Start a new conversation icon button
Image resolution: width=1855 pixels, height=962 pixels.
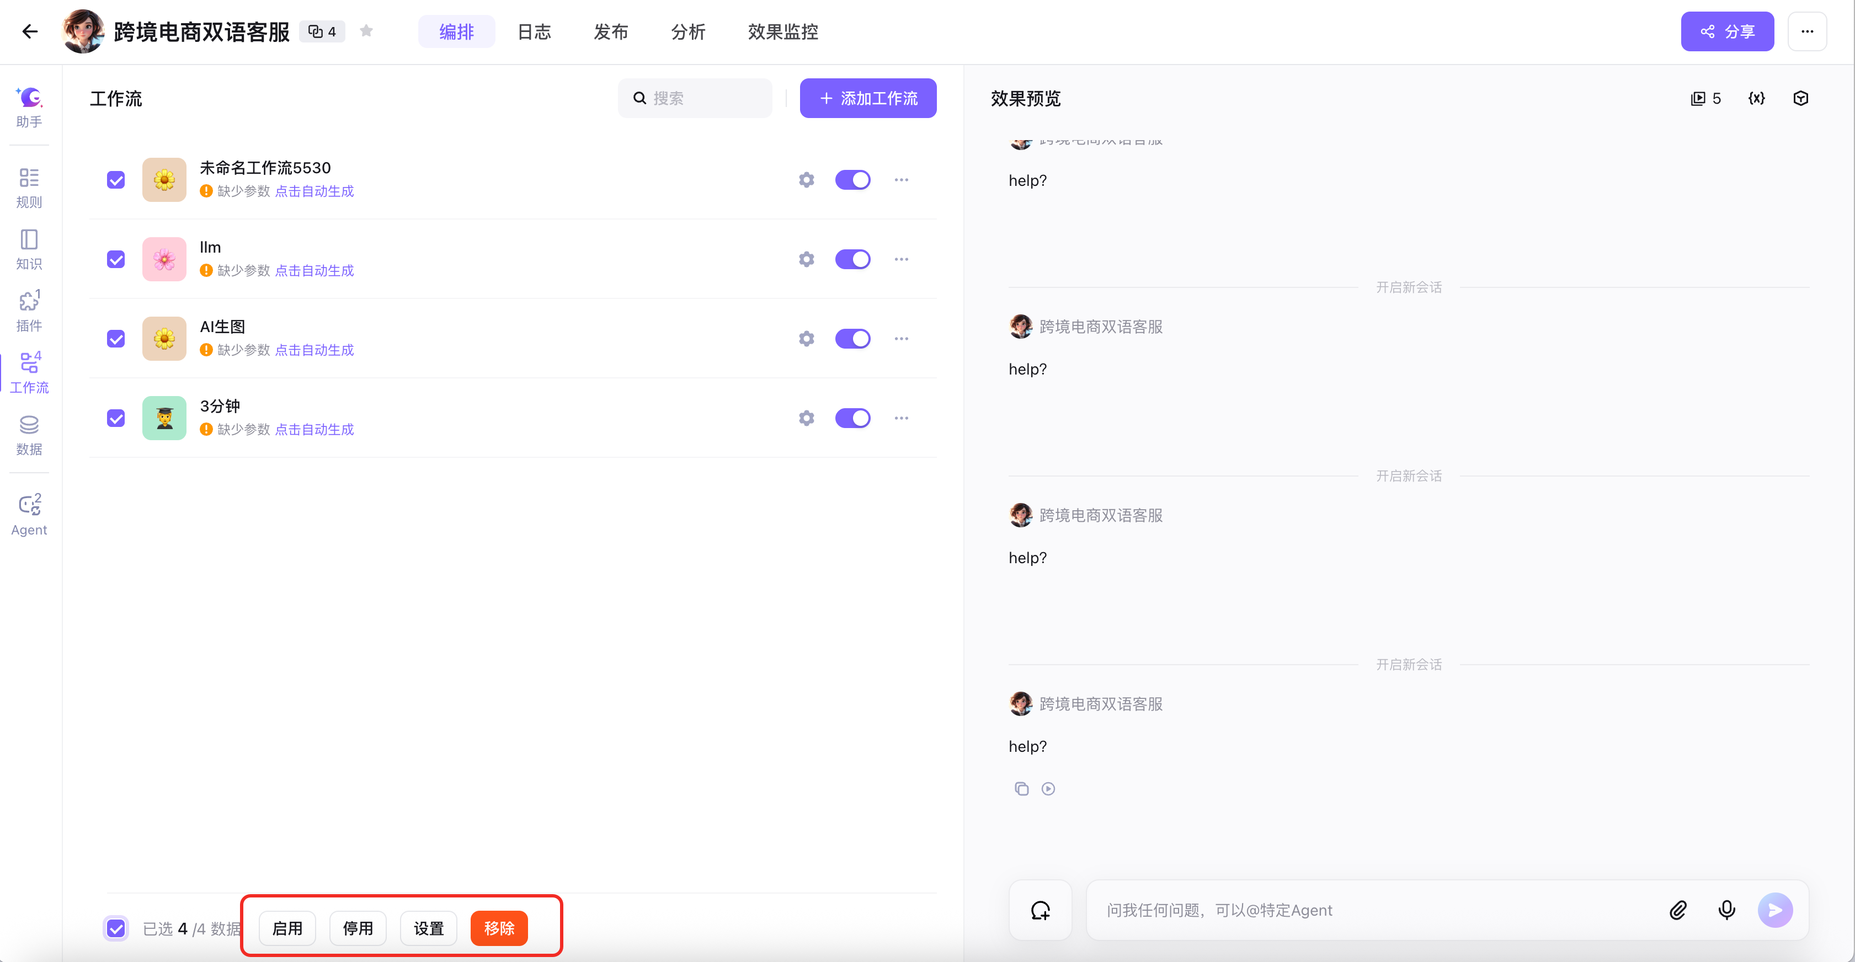click(1040, 910)
